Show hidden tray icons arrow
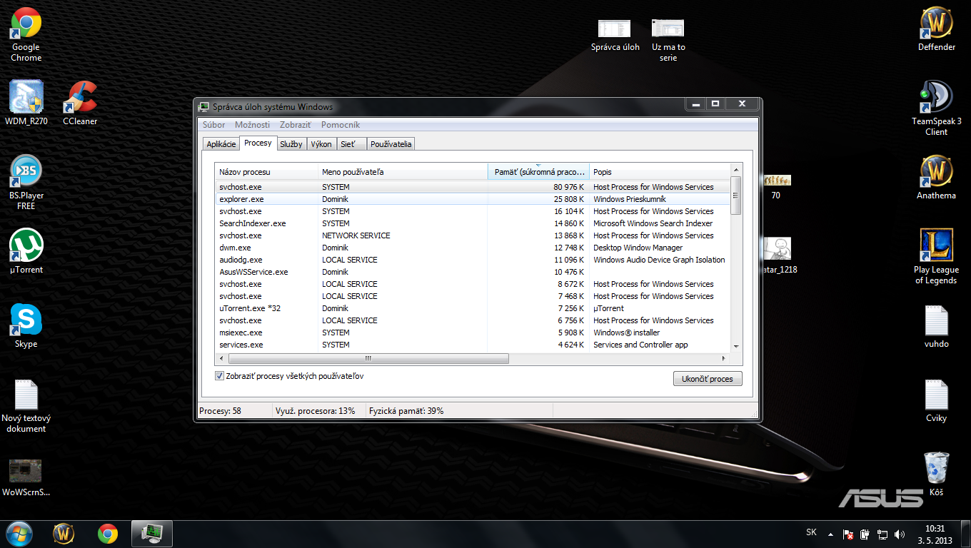Viewport: 971px width, 548px height. tap(830, 534)
